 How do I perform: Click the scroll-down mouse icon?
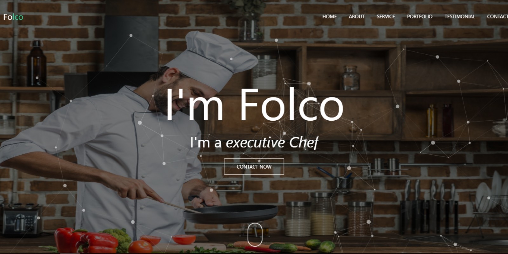[x=255, y=234]
